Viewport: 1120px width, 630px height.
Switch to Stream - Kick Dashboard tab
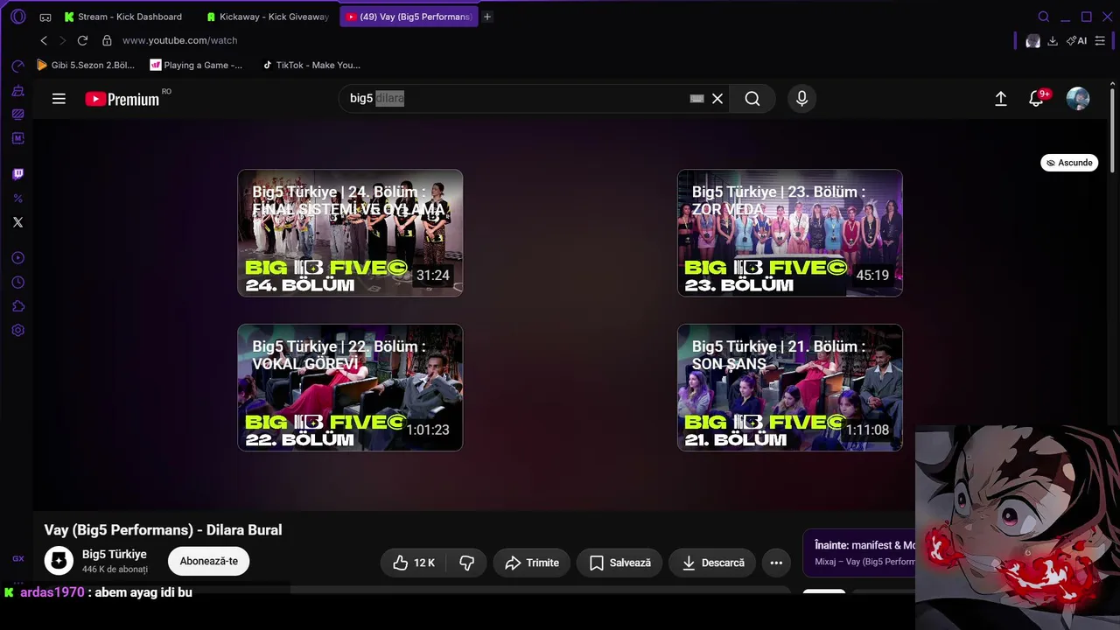coord(123,17)
